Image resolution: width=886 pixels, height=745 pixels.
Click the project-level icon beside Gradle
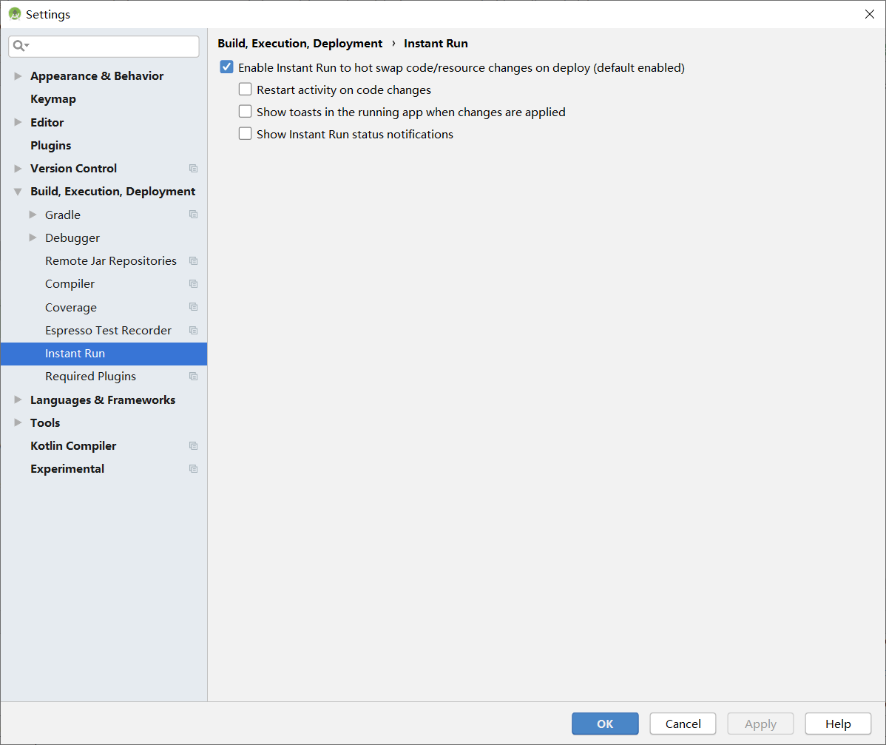(193, 215)
